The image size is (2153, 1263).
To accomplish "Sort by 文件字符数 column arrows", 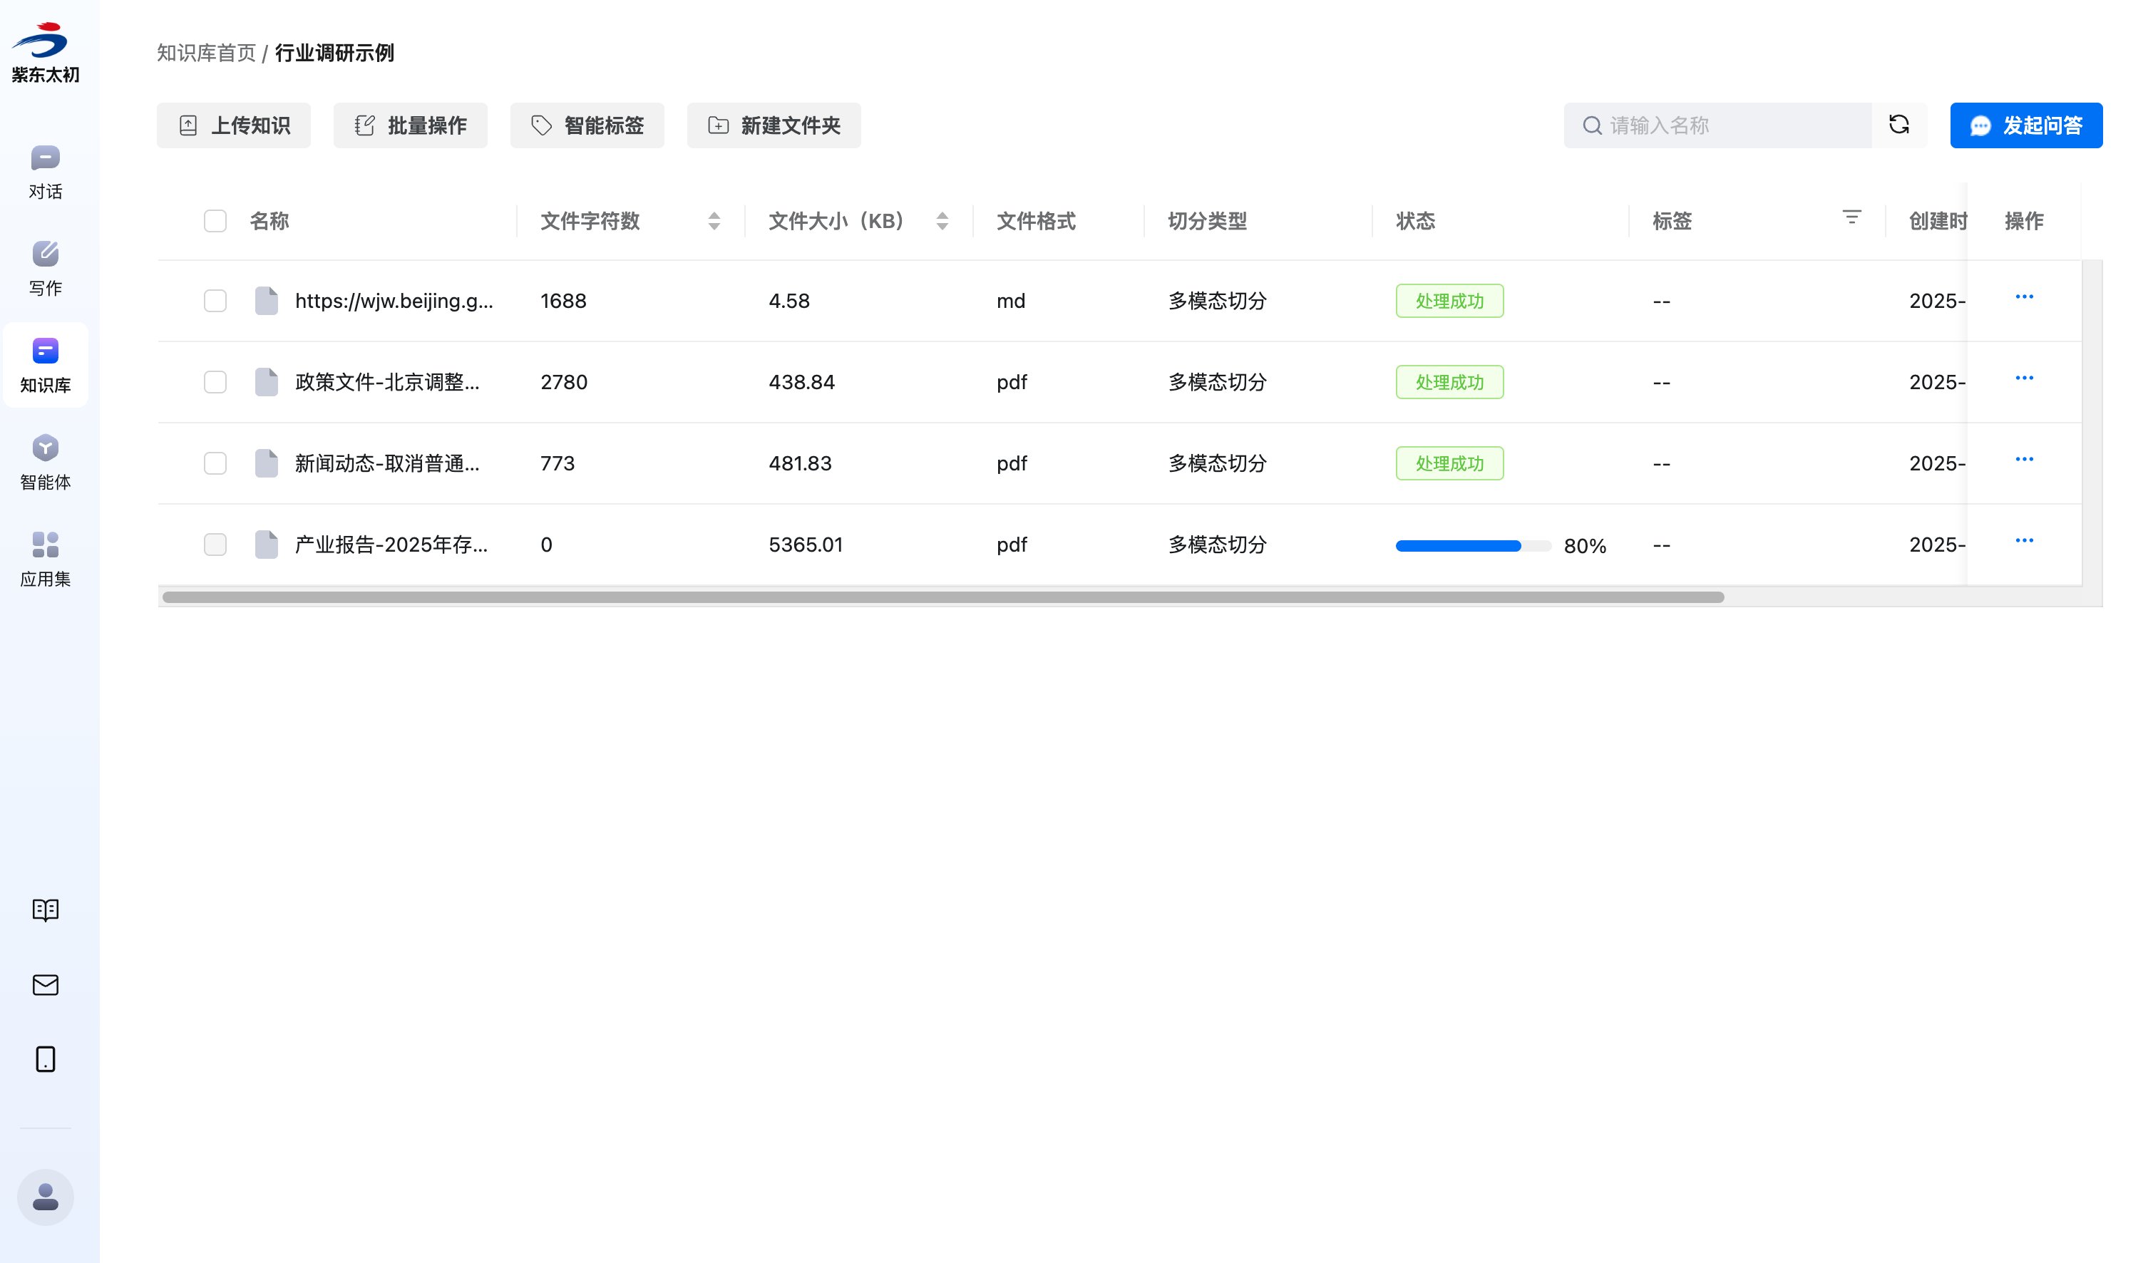I will [x=714, y=221].
